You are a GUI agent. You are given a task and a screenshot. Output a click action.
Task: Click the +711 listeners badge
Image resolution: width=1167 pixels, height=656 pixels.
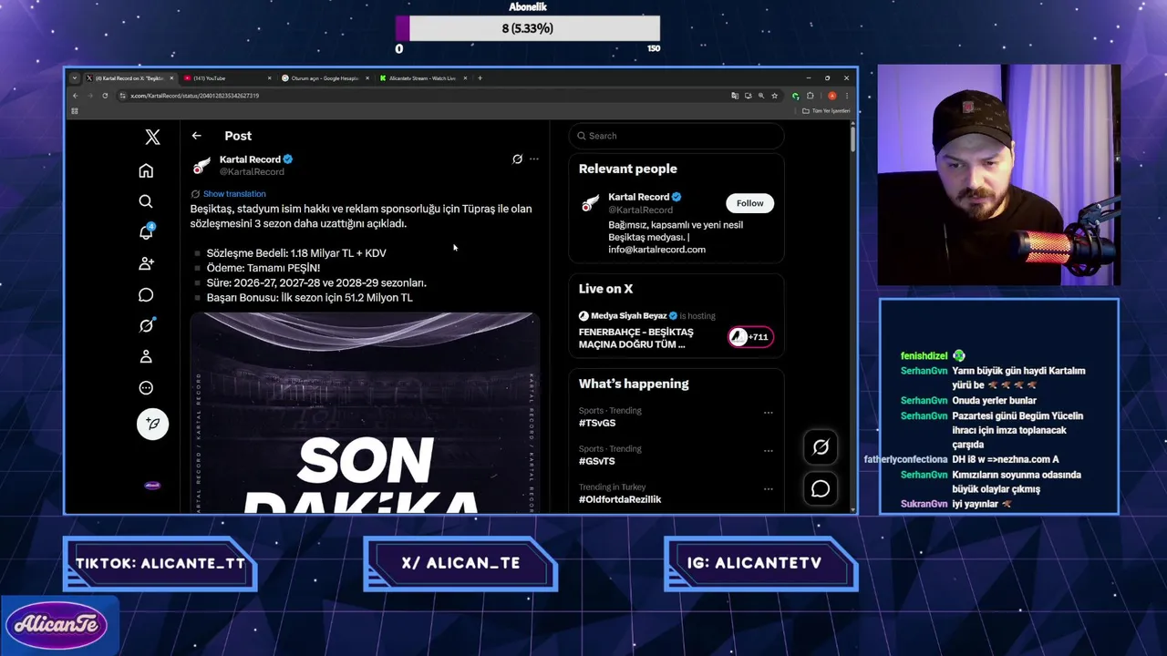(x=750, y=337)
